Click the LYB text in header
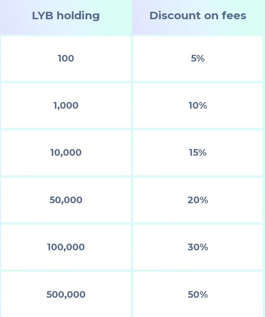 click(x=43, y=16)
